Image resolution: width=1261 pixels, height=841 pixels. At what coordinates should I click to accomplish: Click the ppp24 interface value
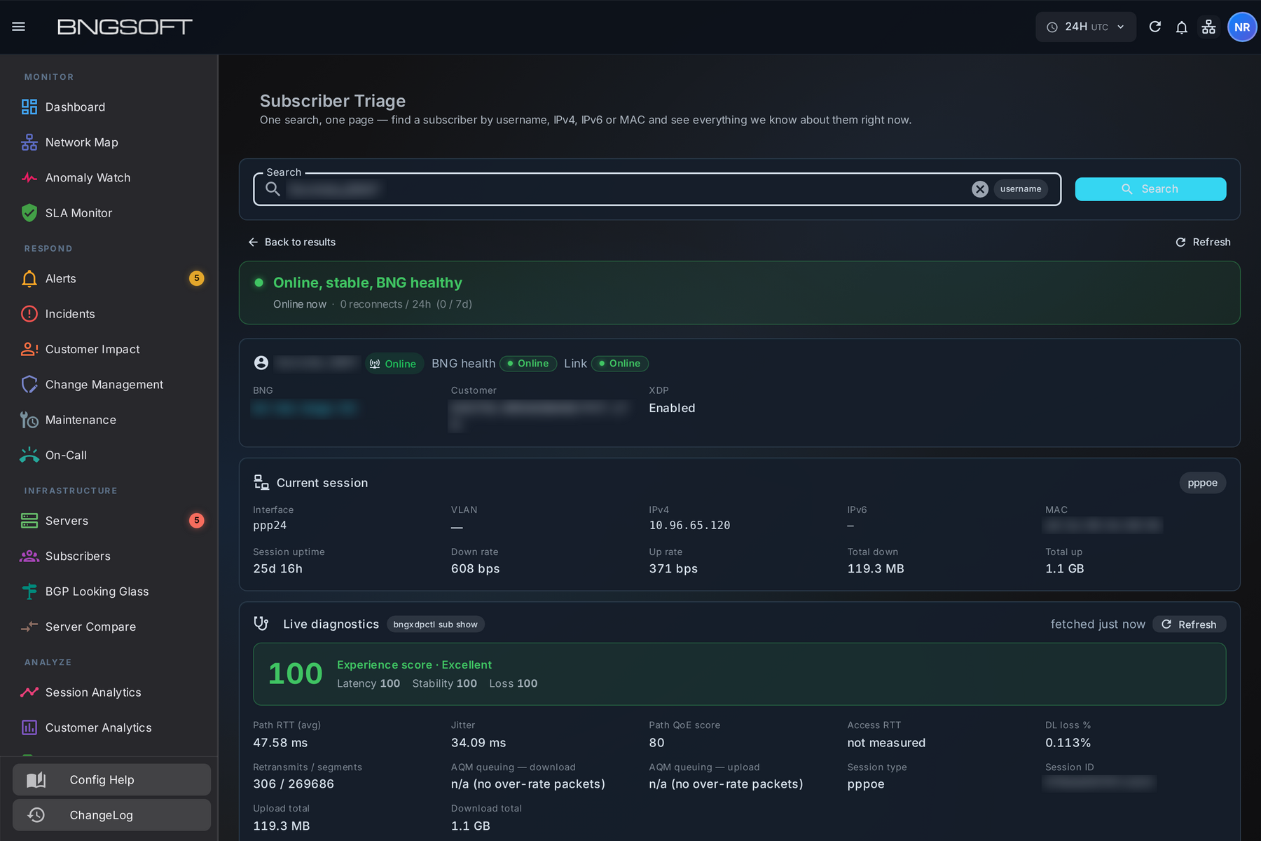click(270, 526)
